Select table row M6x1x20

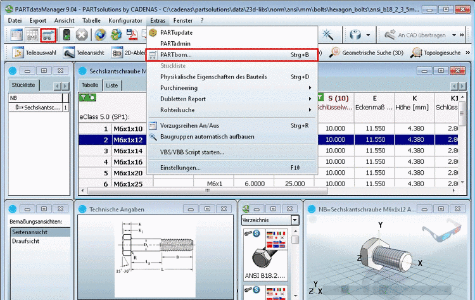pos(128,173)
